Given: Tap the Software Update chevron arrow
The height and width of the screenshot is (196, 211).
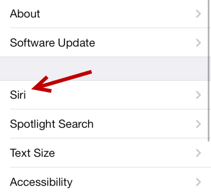Looking at the screenshot, I should click(198, 43).
